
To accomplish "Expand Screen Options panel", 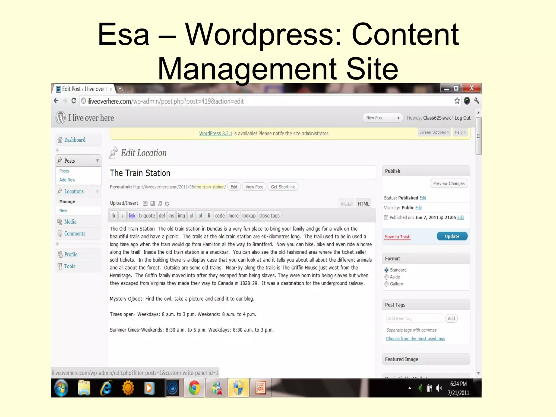I will click(434, 132).
